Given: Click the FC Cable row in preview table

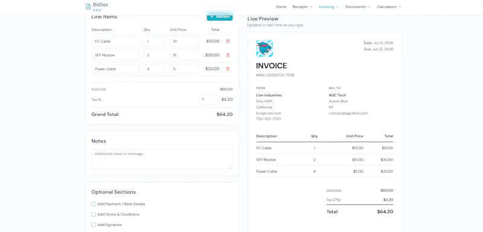Looking at the screenshot, I should 324,148.
